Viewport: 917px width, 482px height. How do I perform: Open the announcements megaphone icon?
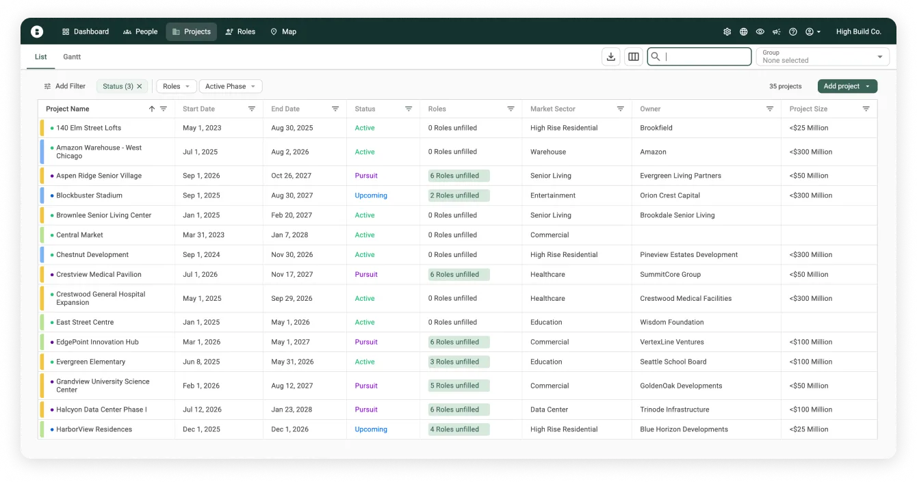coord(777,32)
